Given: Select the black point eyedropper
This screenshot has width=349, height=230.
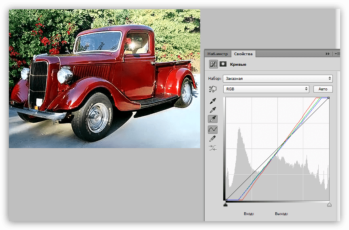Looking at the screenshot, I should 212,101.
